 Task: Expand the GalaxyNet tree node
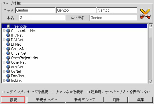pos(4,49)
